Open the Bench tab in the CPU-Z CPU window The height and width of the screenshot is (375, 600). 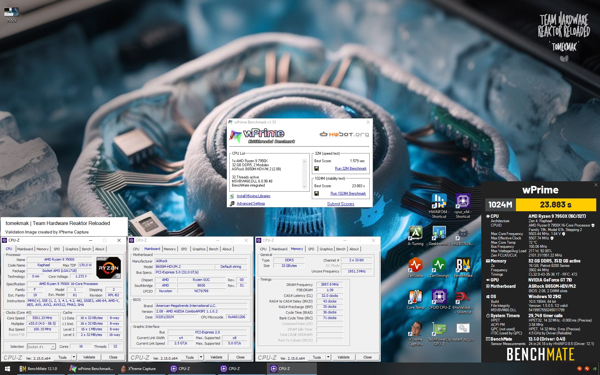[x=87, y=249]
